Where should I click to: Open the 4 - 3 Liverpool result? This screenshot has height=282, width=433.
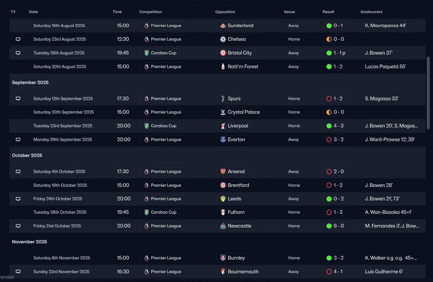(335, 126)
